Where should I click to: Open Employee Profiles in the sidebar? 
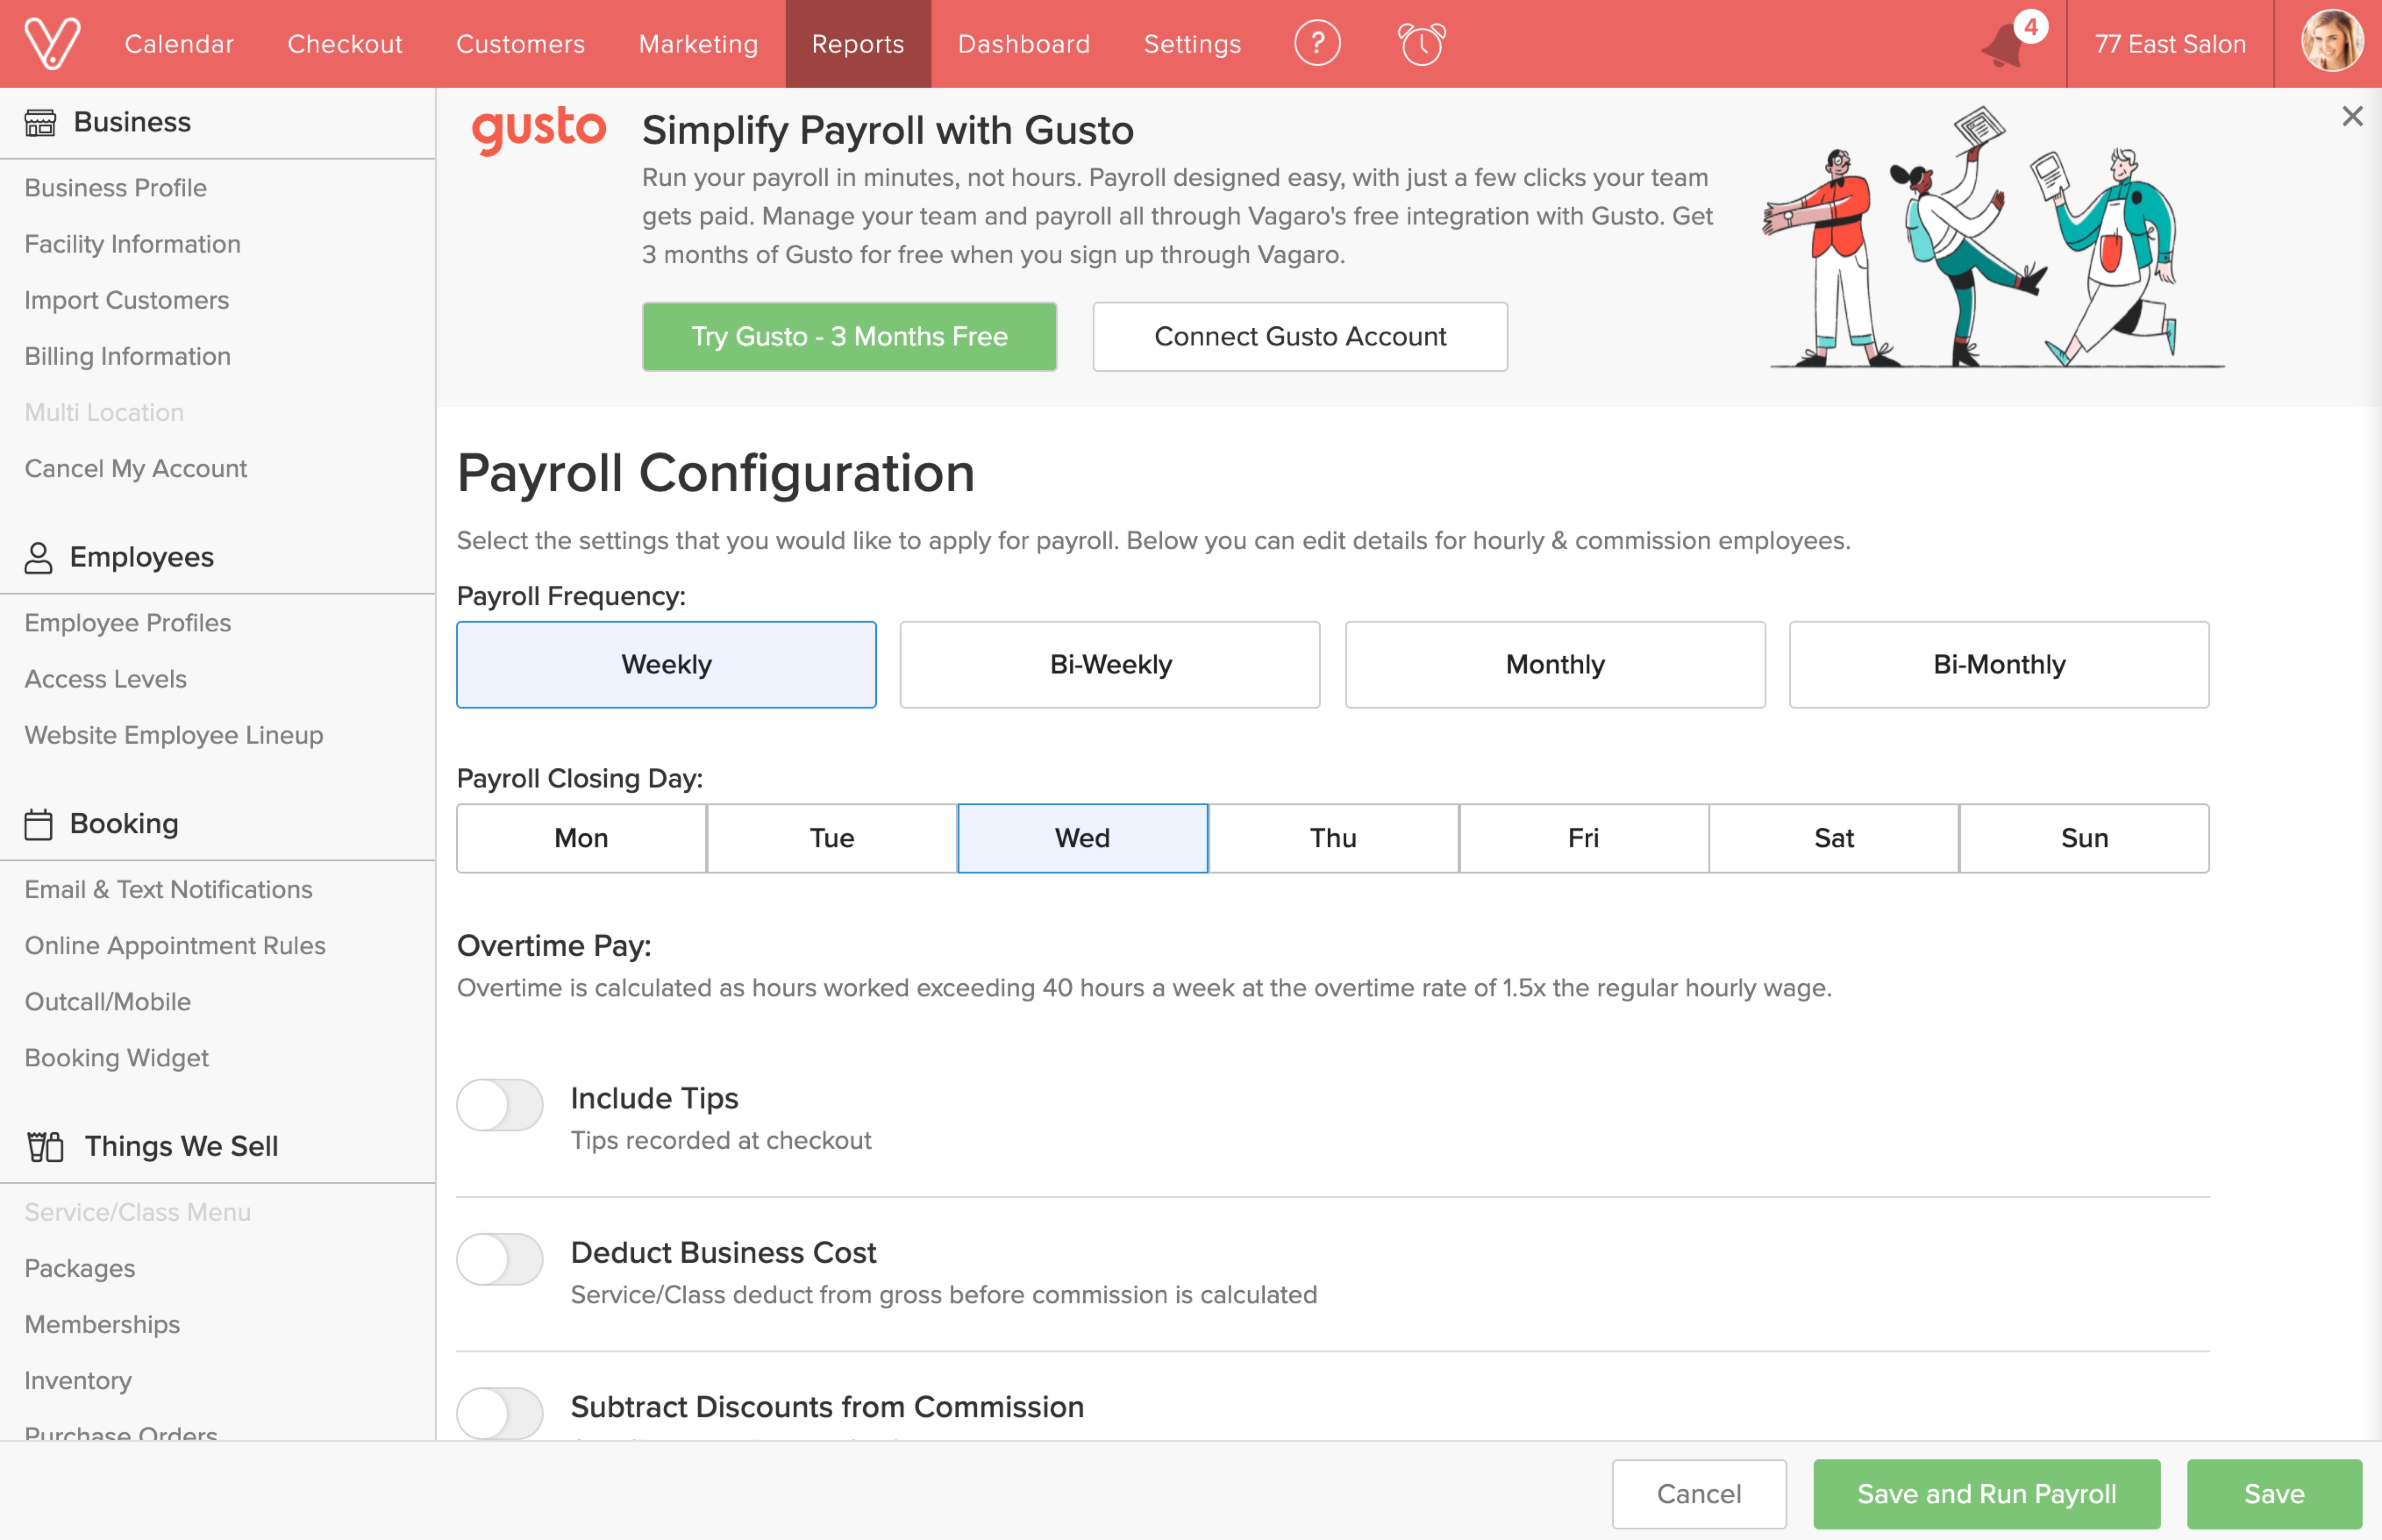[128, 623]
